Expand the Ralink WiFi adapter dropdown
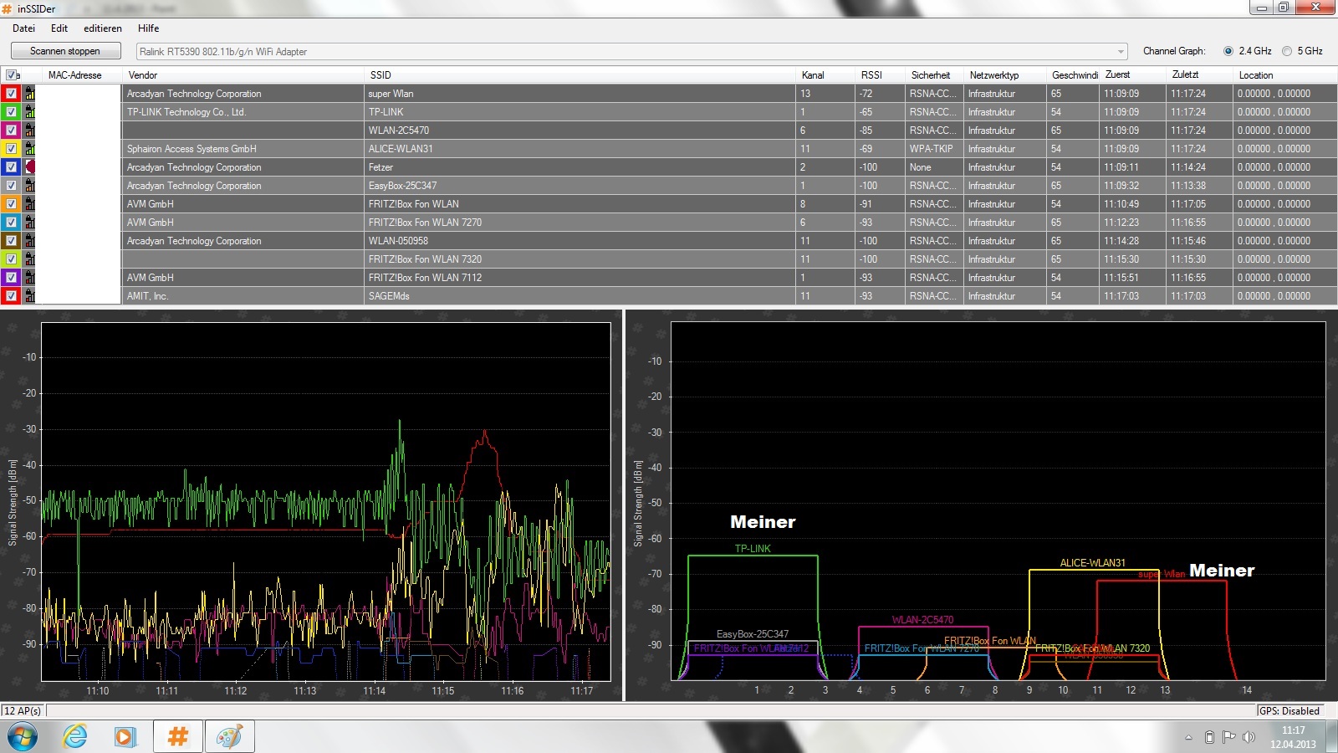 1121,52
